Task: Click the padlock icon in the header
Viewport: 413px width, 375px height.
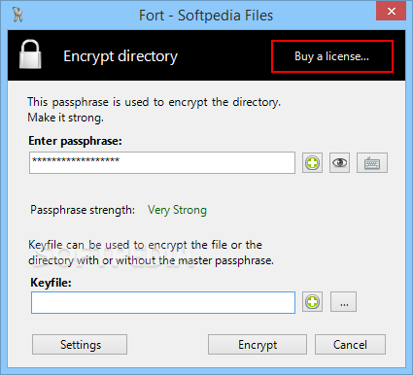Action: click(x=30, y=54)
